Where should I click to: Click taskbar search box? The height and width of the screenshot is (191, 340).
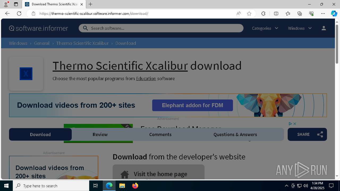pos(51,186)
